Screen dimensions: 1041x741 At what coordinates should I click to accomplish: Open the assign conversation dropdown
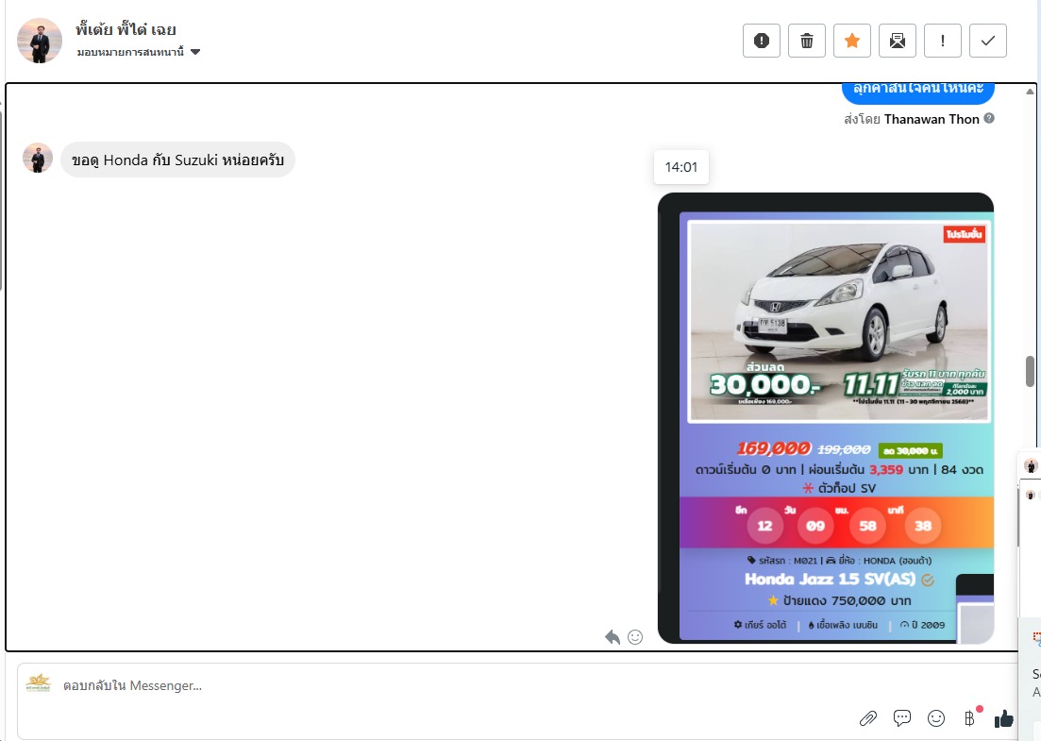coord(138,52)
